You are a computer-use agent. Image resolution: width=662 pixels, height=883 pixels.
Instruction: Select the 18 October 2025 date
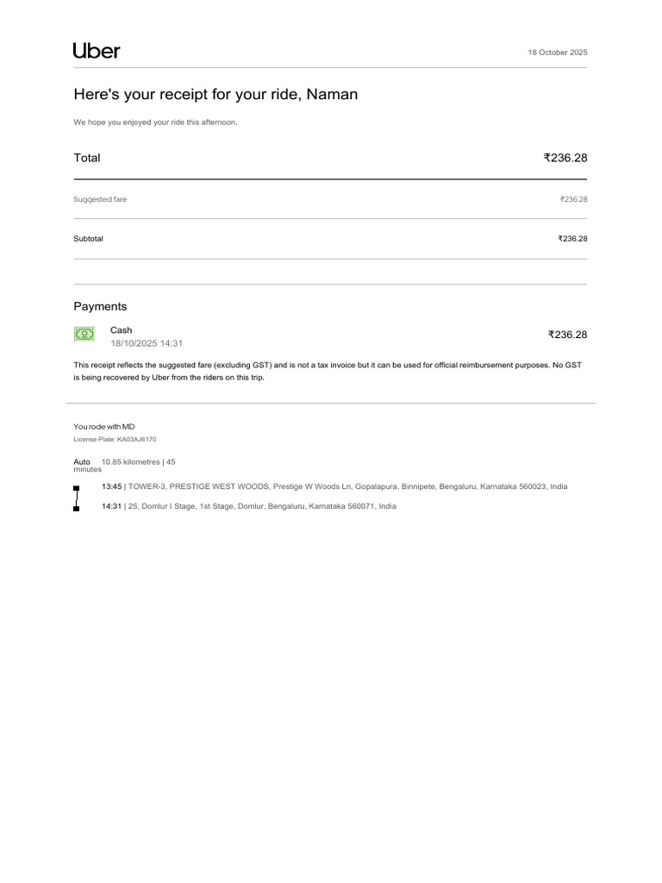(558, 53)
